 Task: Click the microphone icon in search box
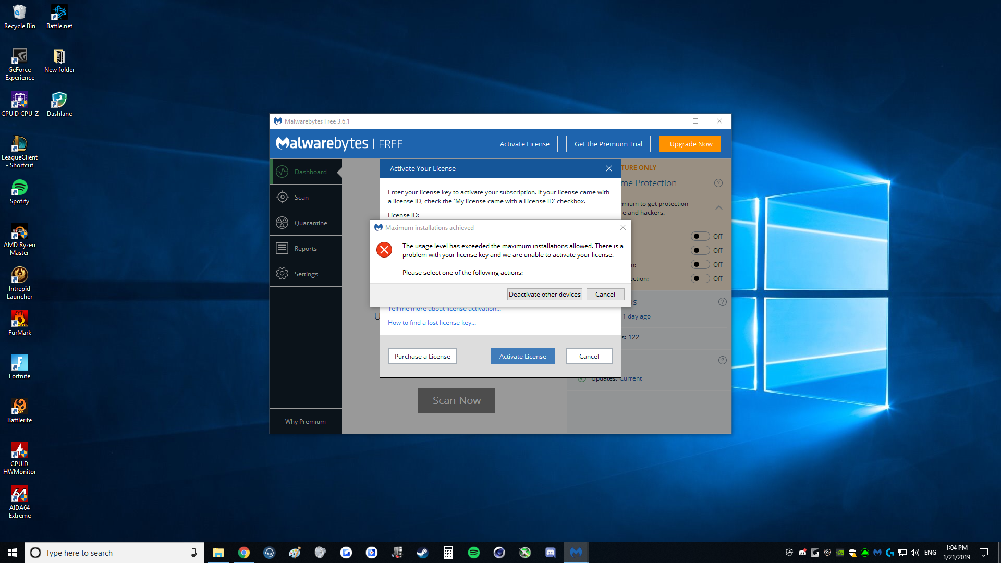(x=193, y=553)
